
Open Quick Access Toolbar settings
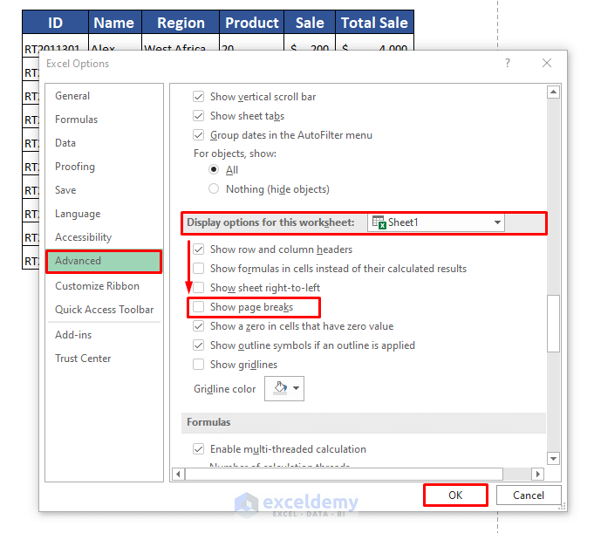point(104,310)
